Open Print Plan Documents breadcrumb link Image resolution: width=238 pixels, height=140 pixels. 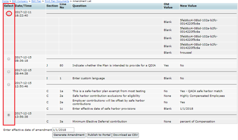point(57,1)
